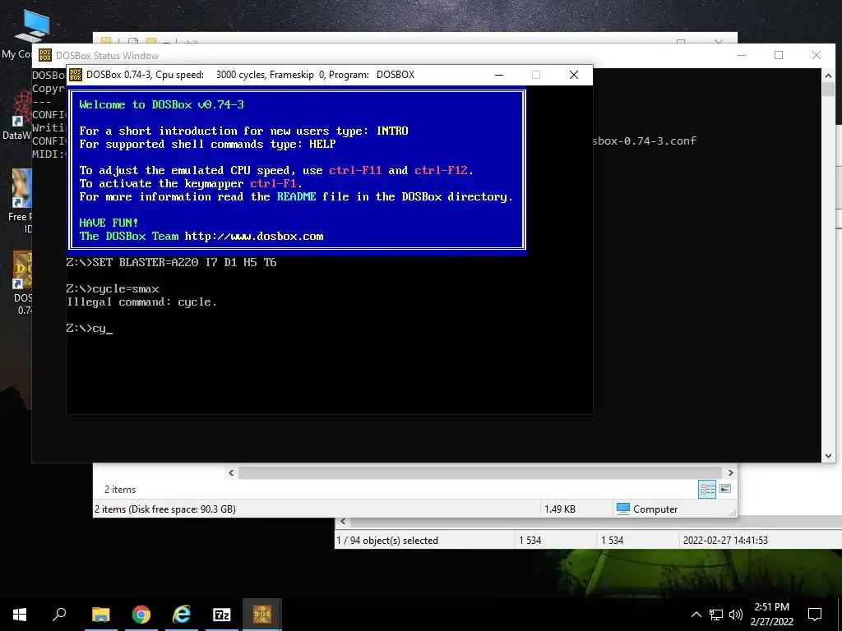
Task: Open the notification center icon
Action: click(815, 615)
